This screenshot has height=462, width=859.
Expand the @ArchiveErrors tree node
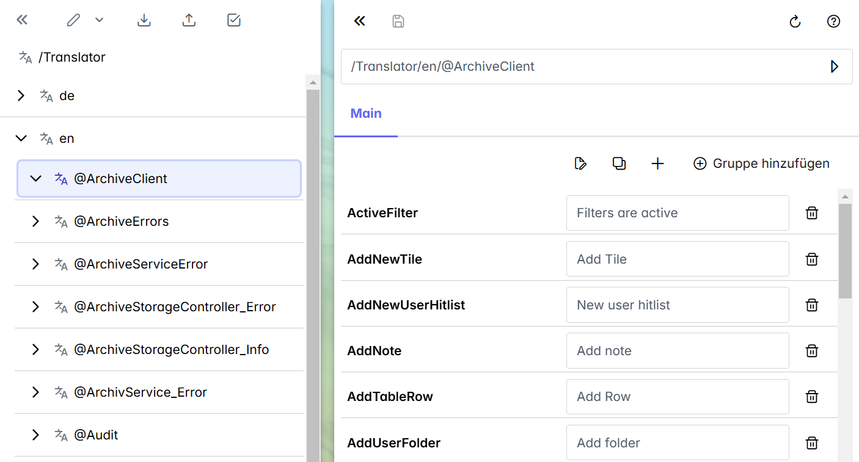pyautogui.click(x=36, y=222)
